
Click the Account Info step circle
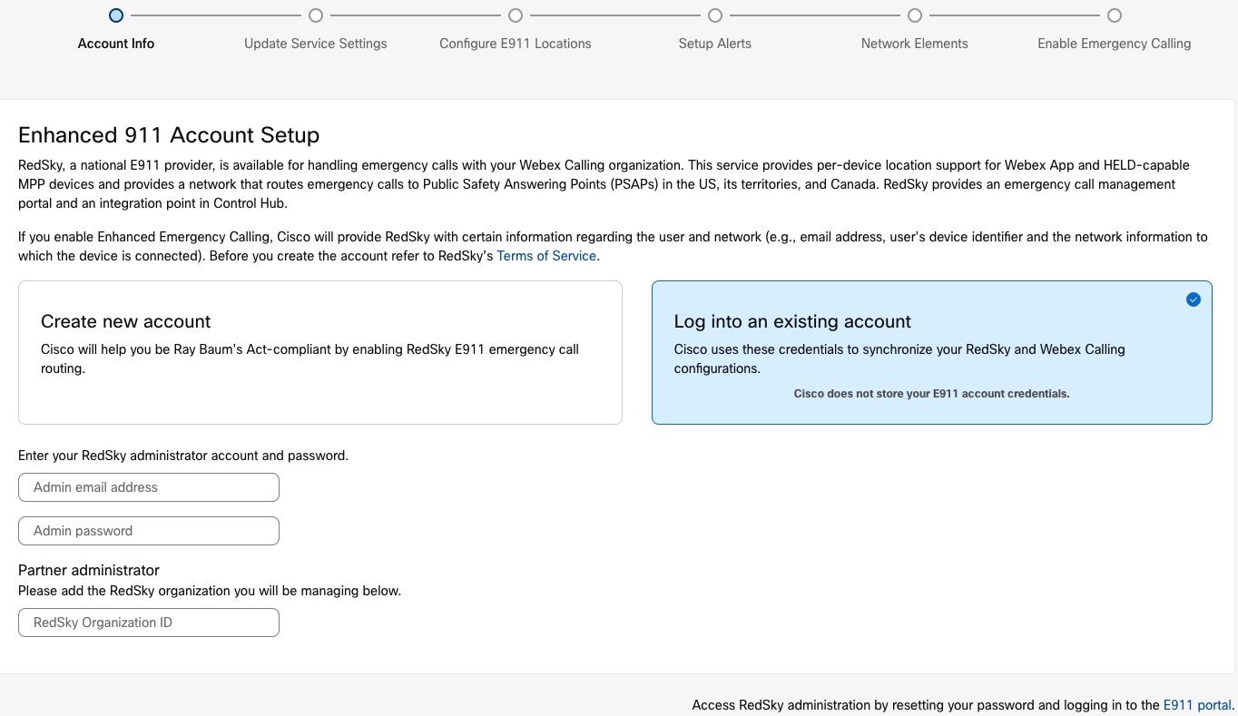pos(116,15)
